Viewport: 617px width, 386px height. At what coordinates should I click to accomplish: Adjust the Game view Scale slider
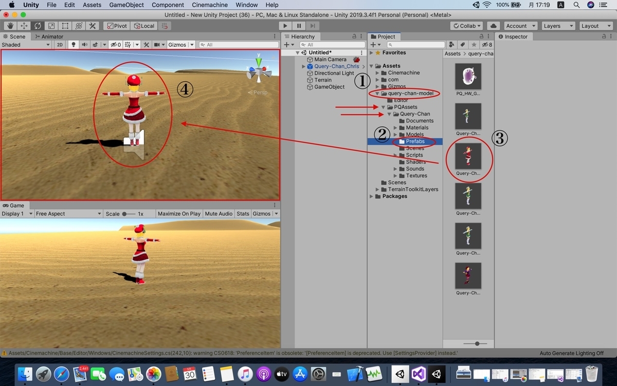click(x=128, y=214)
